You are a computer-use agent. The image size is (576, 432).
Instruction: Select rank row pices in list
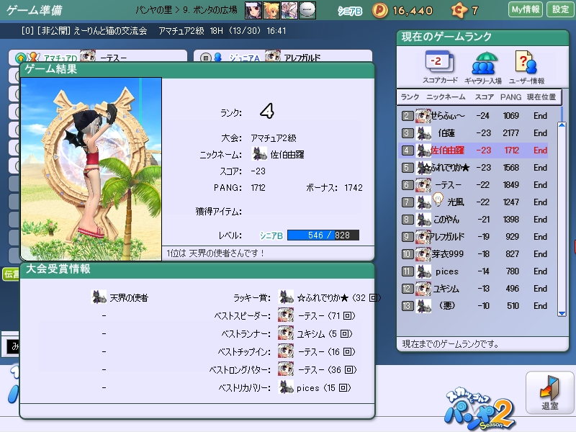pyautogui.click(x=473, y=271)
